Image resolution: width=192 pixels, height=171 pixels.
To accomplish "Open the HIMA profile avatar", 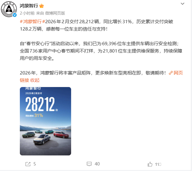I will pos(9,9).
